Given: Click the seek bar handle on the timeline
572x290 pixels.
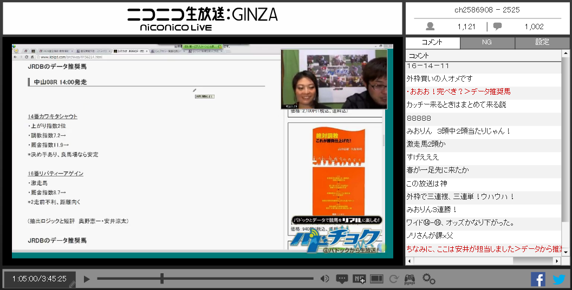Looking at the screenshot, I should 161,279.
